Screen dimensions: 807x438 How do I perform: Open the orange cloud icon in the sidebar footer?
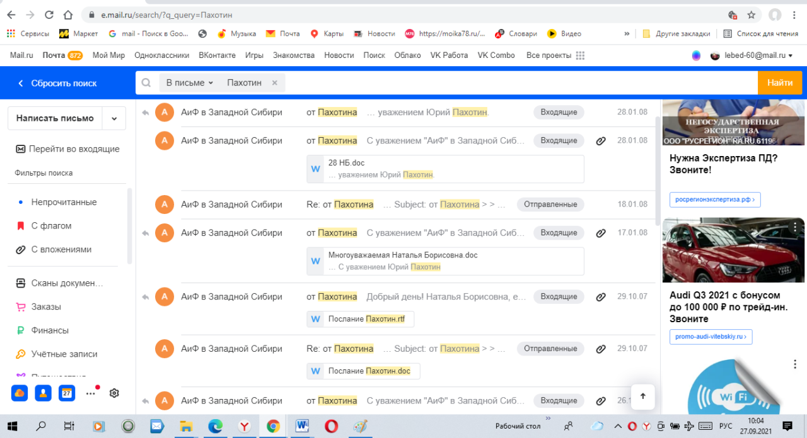click(x=20, y=393)
